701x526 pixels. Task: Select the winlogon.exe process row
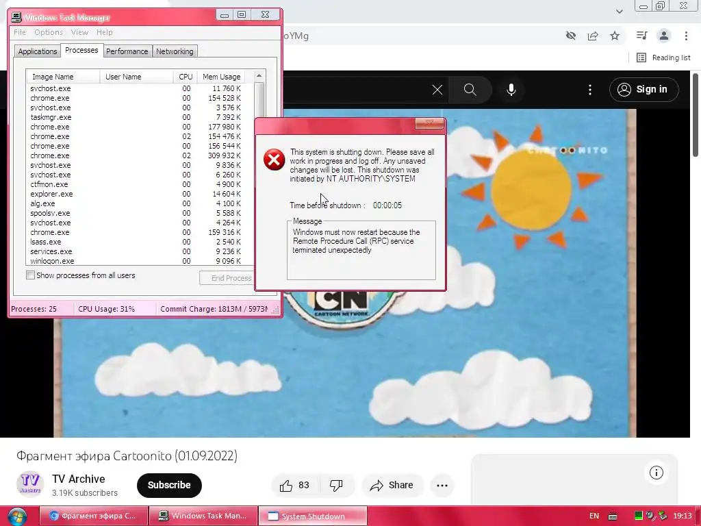140,261
